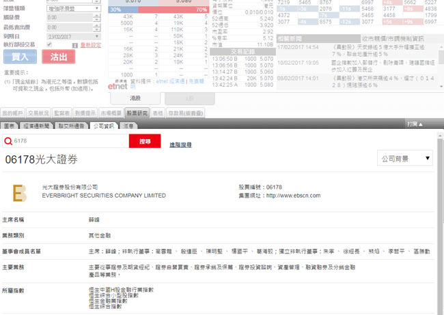The height and width of the screenshot is (315, 444).
Task: Open the 免責聲明 disclaimer link
Action: tap(197, 81)
